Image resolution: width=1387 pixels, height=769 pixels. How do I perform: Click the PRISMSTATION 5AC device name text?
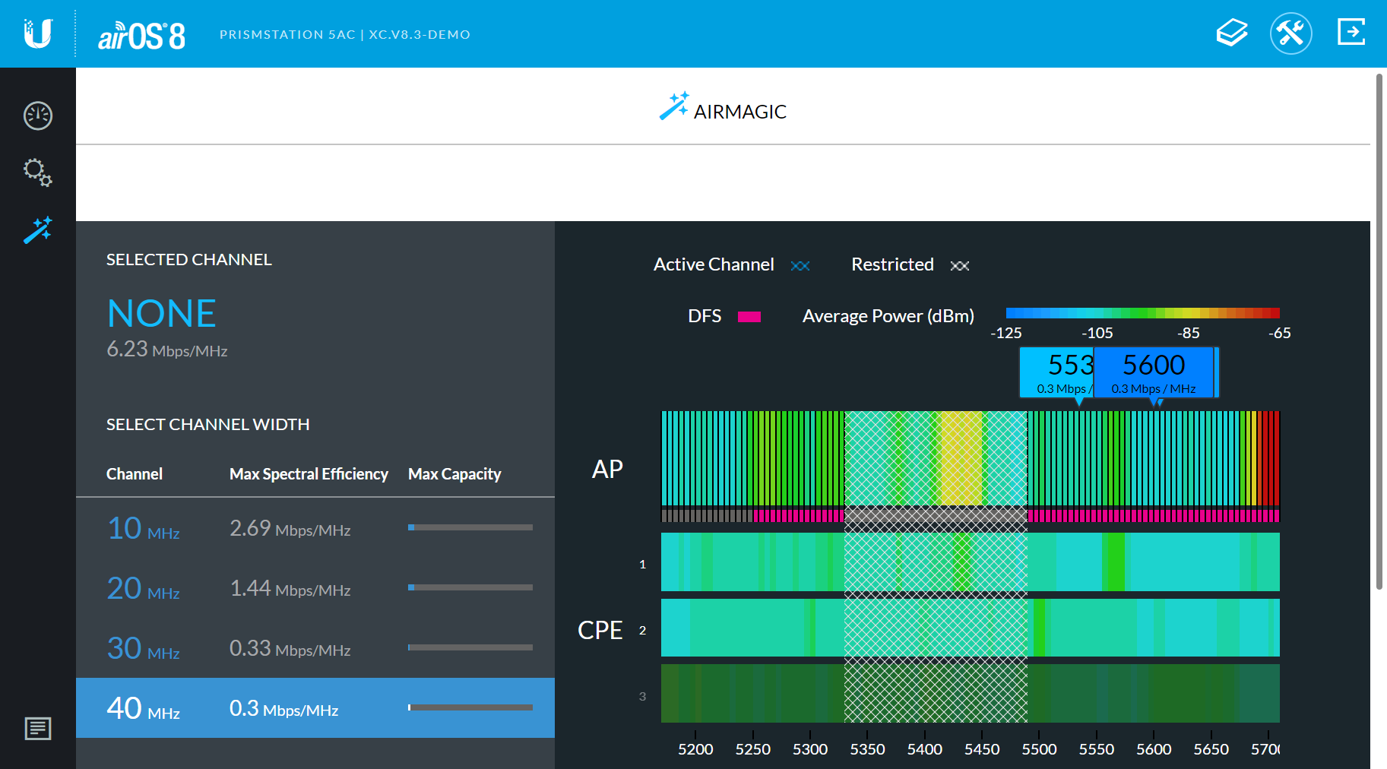[x=287, y=35]
